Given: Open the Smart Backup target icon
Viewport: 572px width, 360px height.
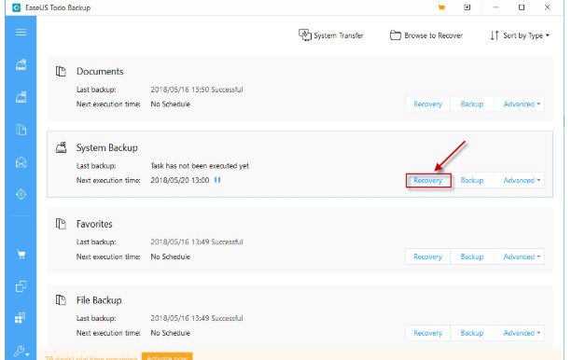Looking at the screenshot, I should coord(21,194).
